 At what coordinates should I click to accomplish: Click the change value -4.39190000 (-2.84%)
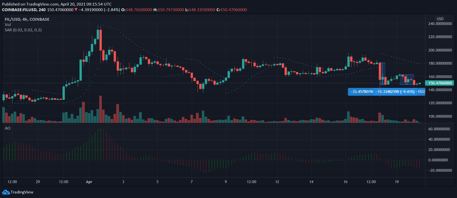[x=99, y=10]
